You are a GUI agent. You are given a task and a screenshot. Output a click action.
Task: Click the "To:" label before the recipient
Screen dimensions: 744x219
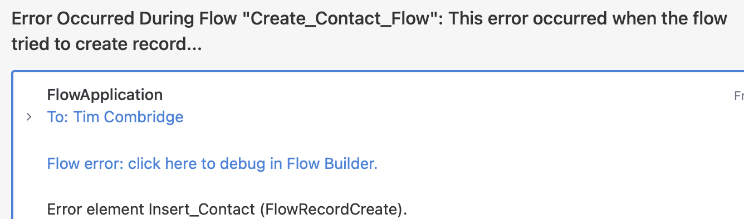[57, 117]
